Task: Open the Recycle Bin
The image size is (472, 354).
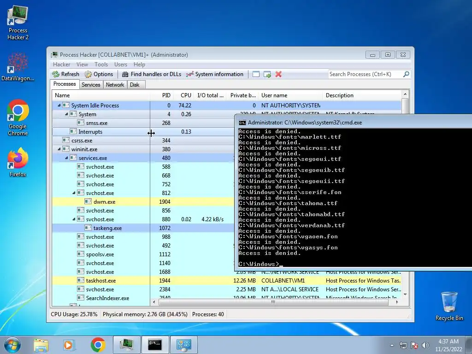Action: tap(449, 306)
